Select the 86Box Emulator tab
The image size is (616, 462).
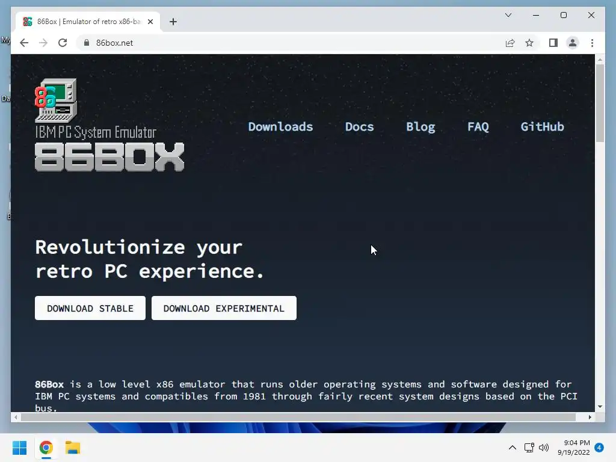click(88, 22)
